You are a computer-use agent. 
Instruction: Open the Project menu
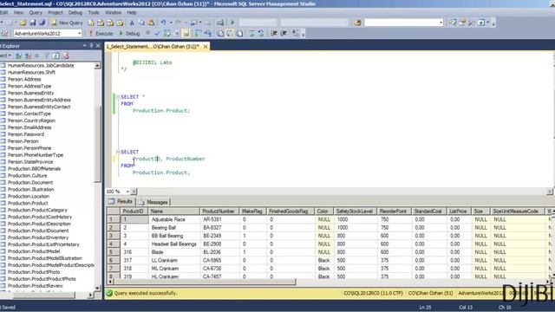click(x=55, y=12)
